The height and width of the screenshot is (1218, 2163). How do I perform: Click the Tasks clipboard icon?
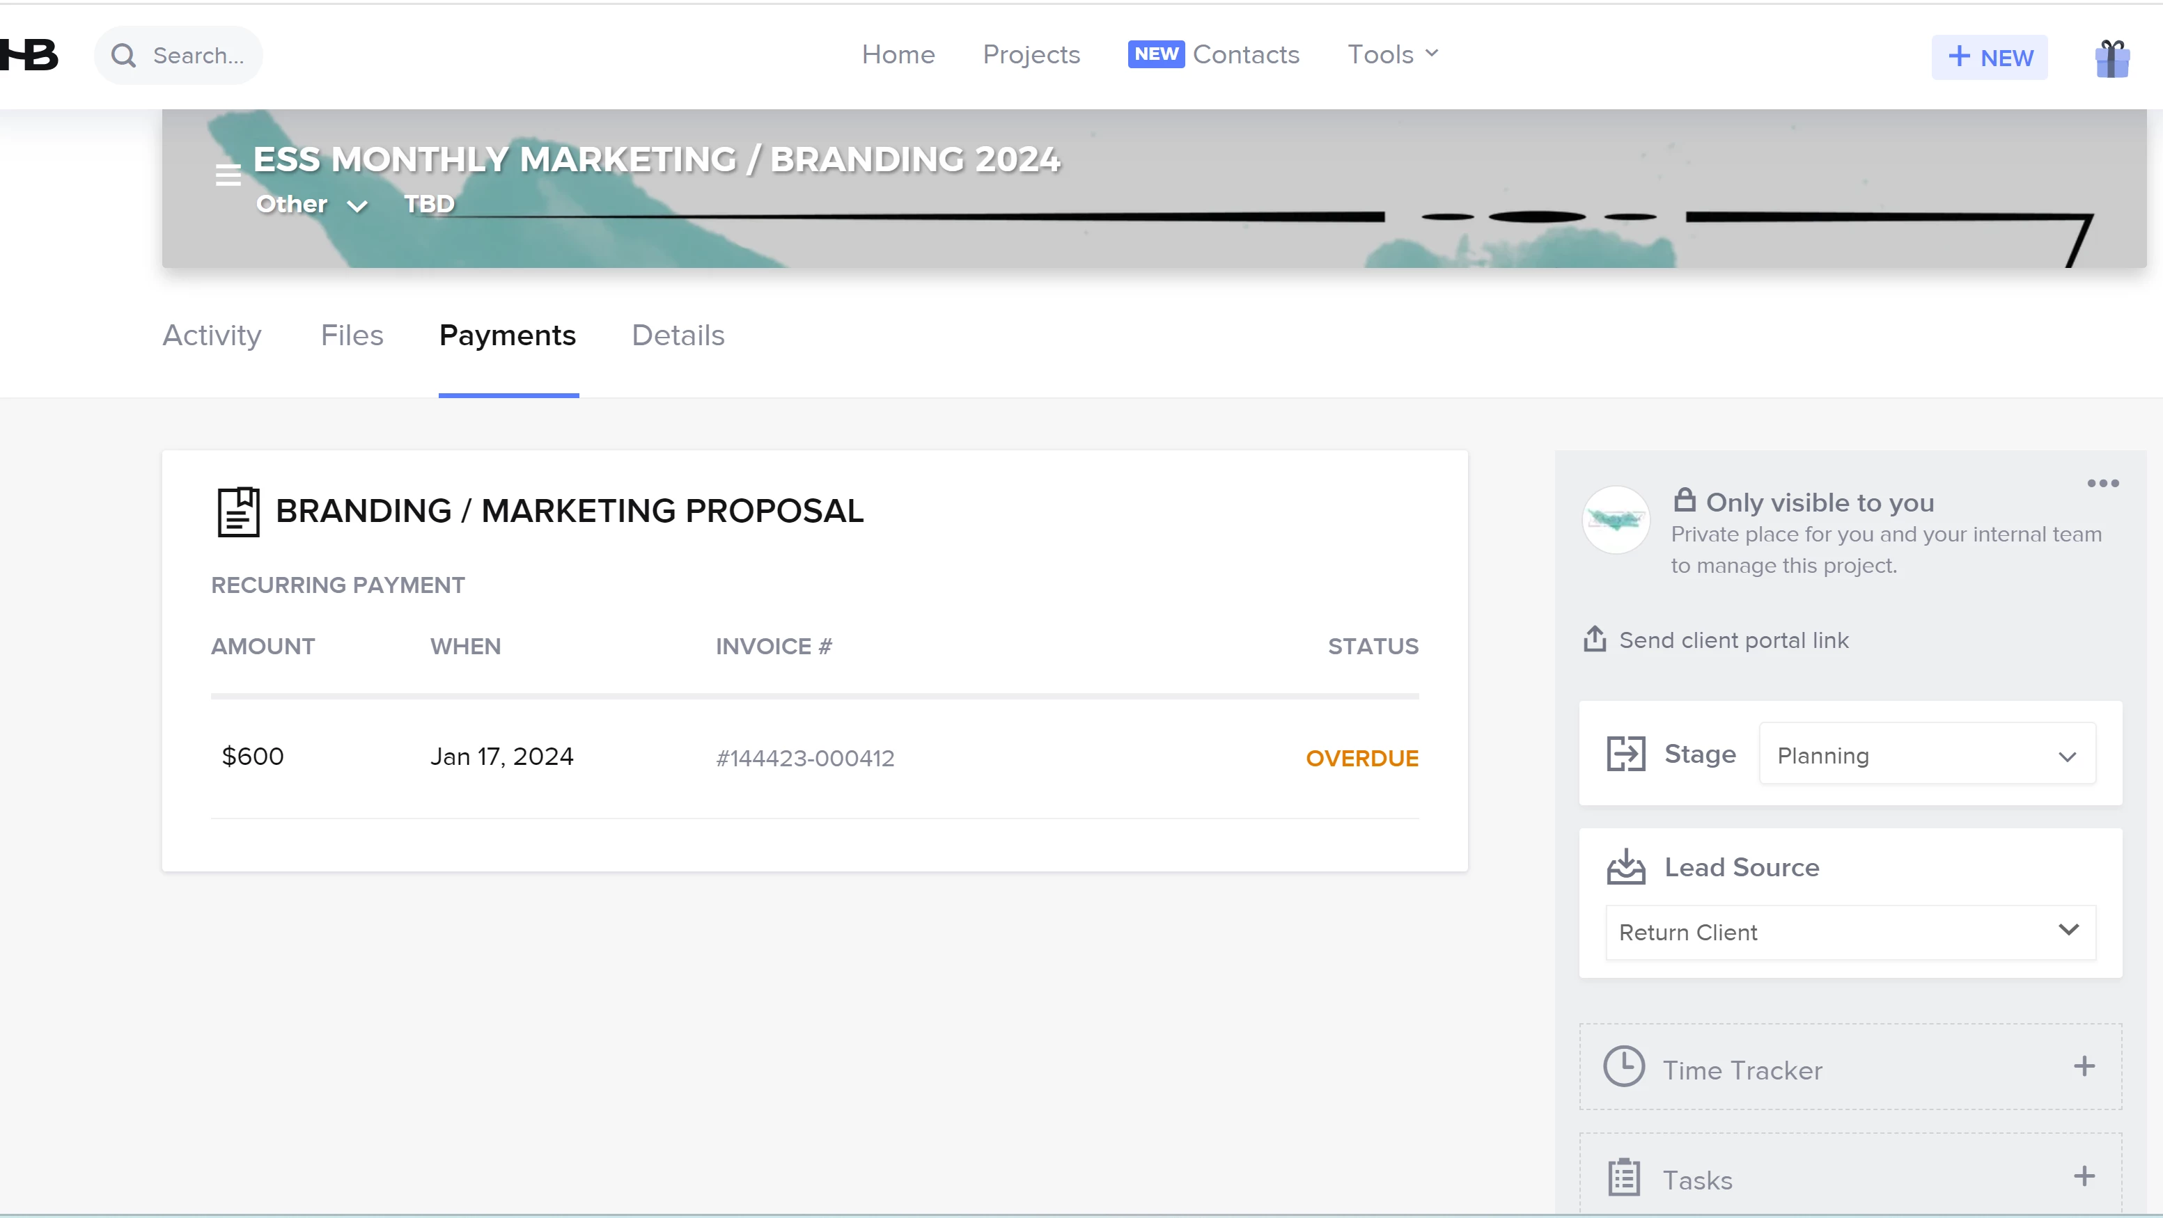pos(1623,1178)
